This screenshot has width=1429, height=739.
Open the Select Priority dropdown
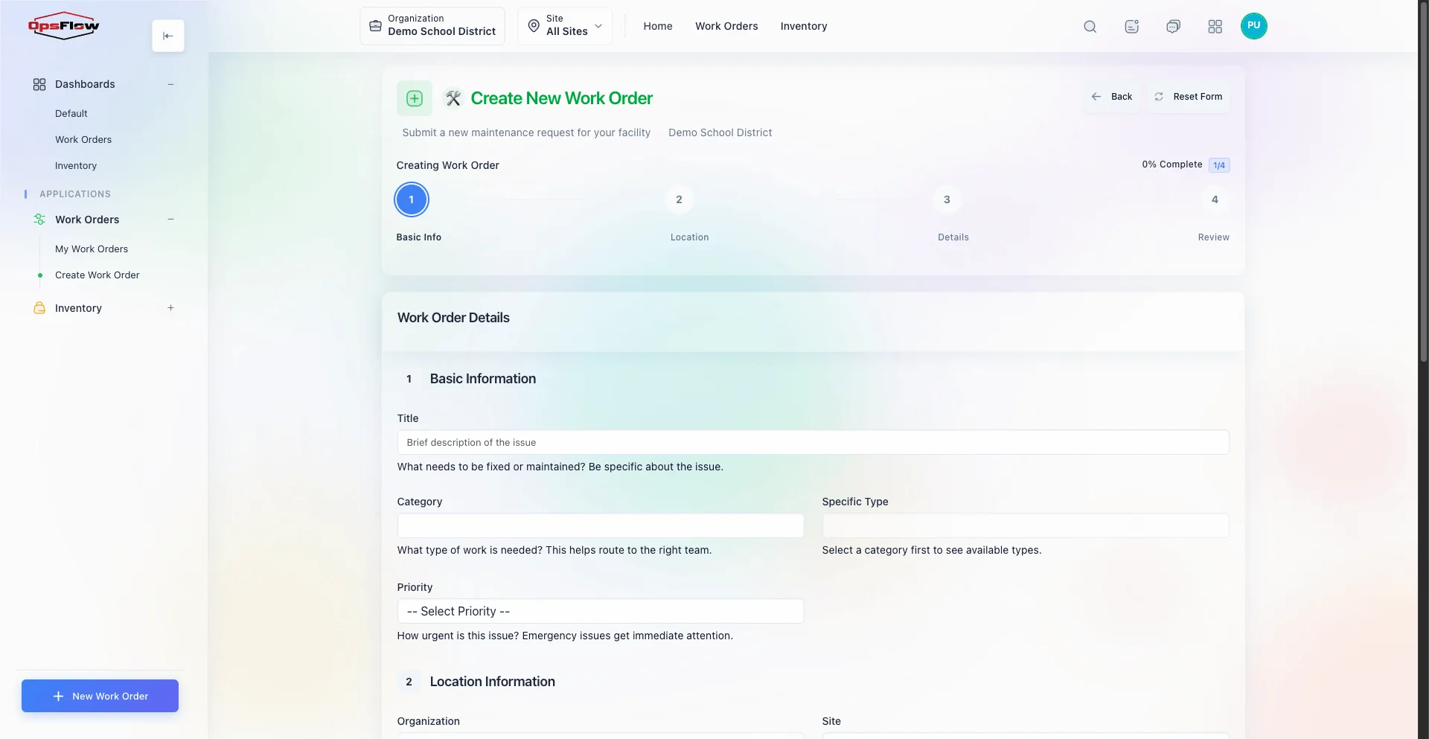click(600, 611)
